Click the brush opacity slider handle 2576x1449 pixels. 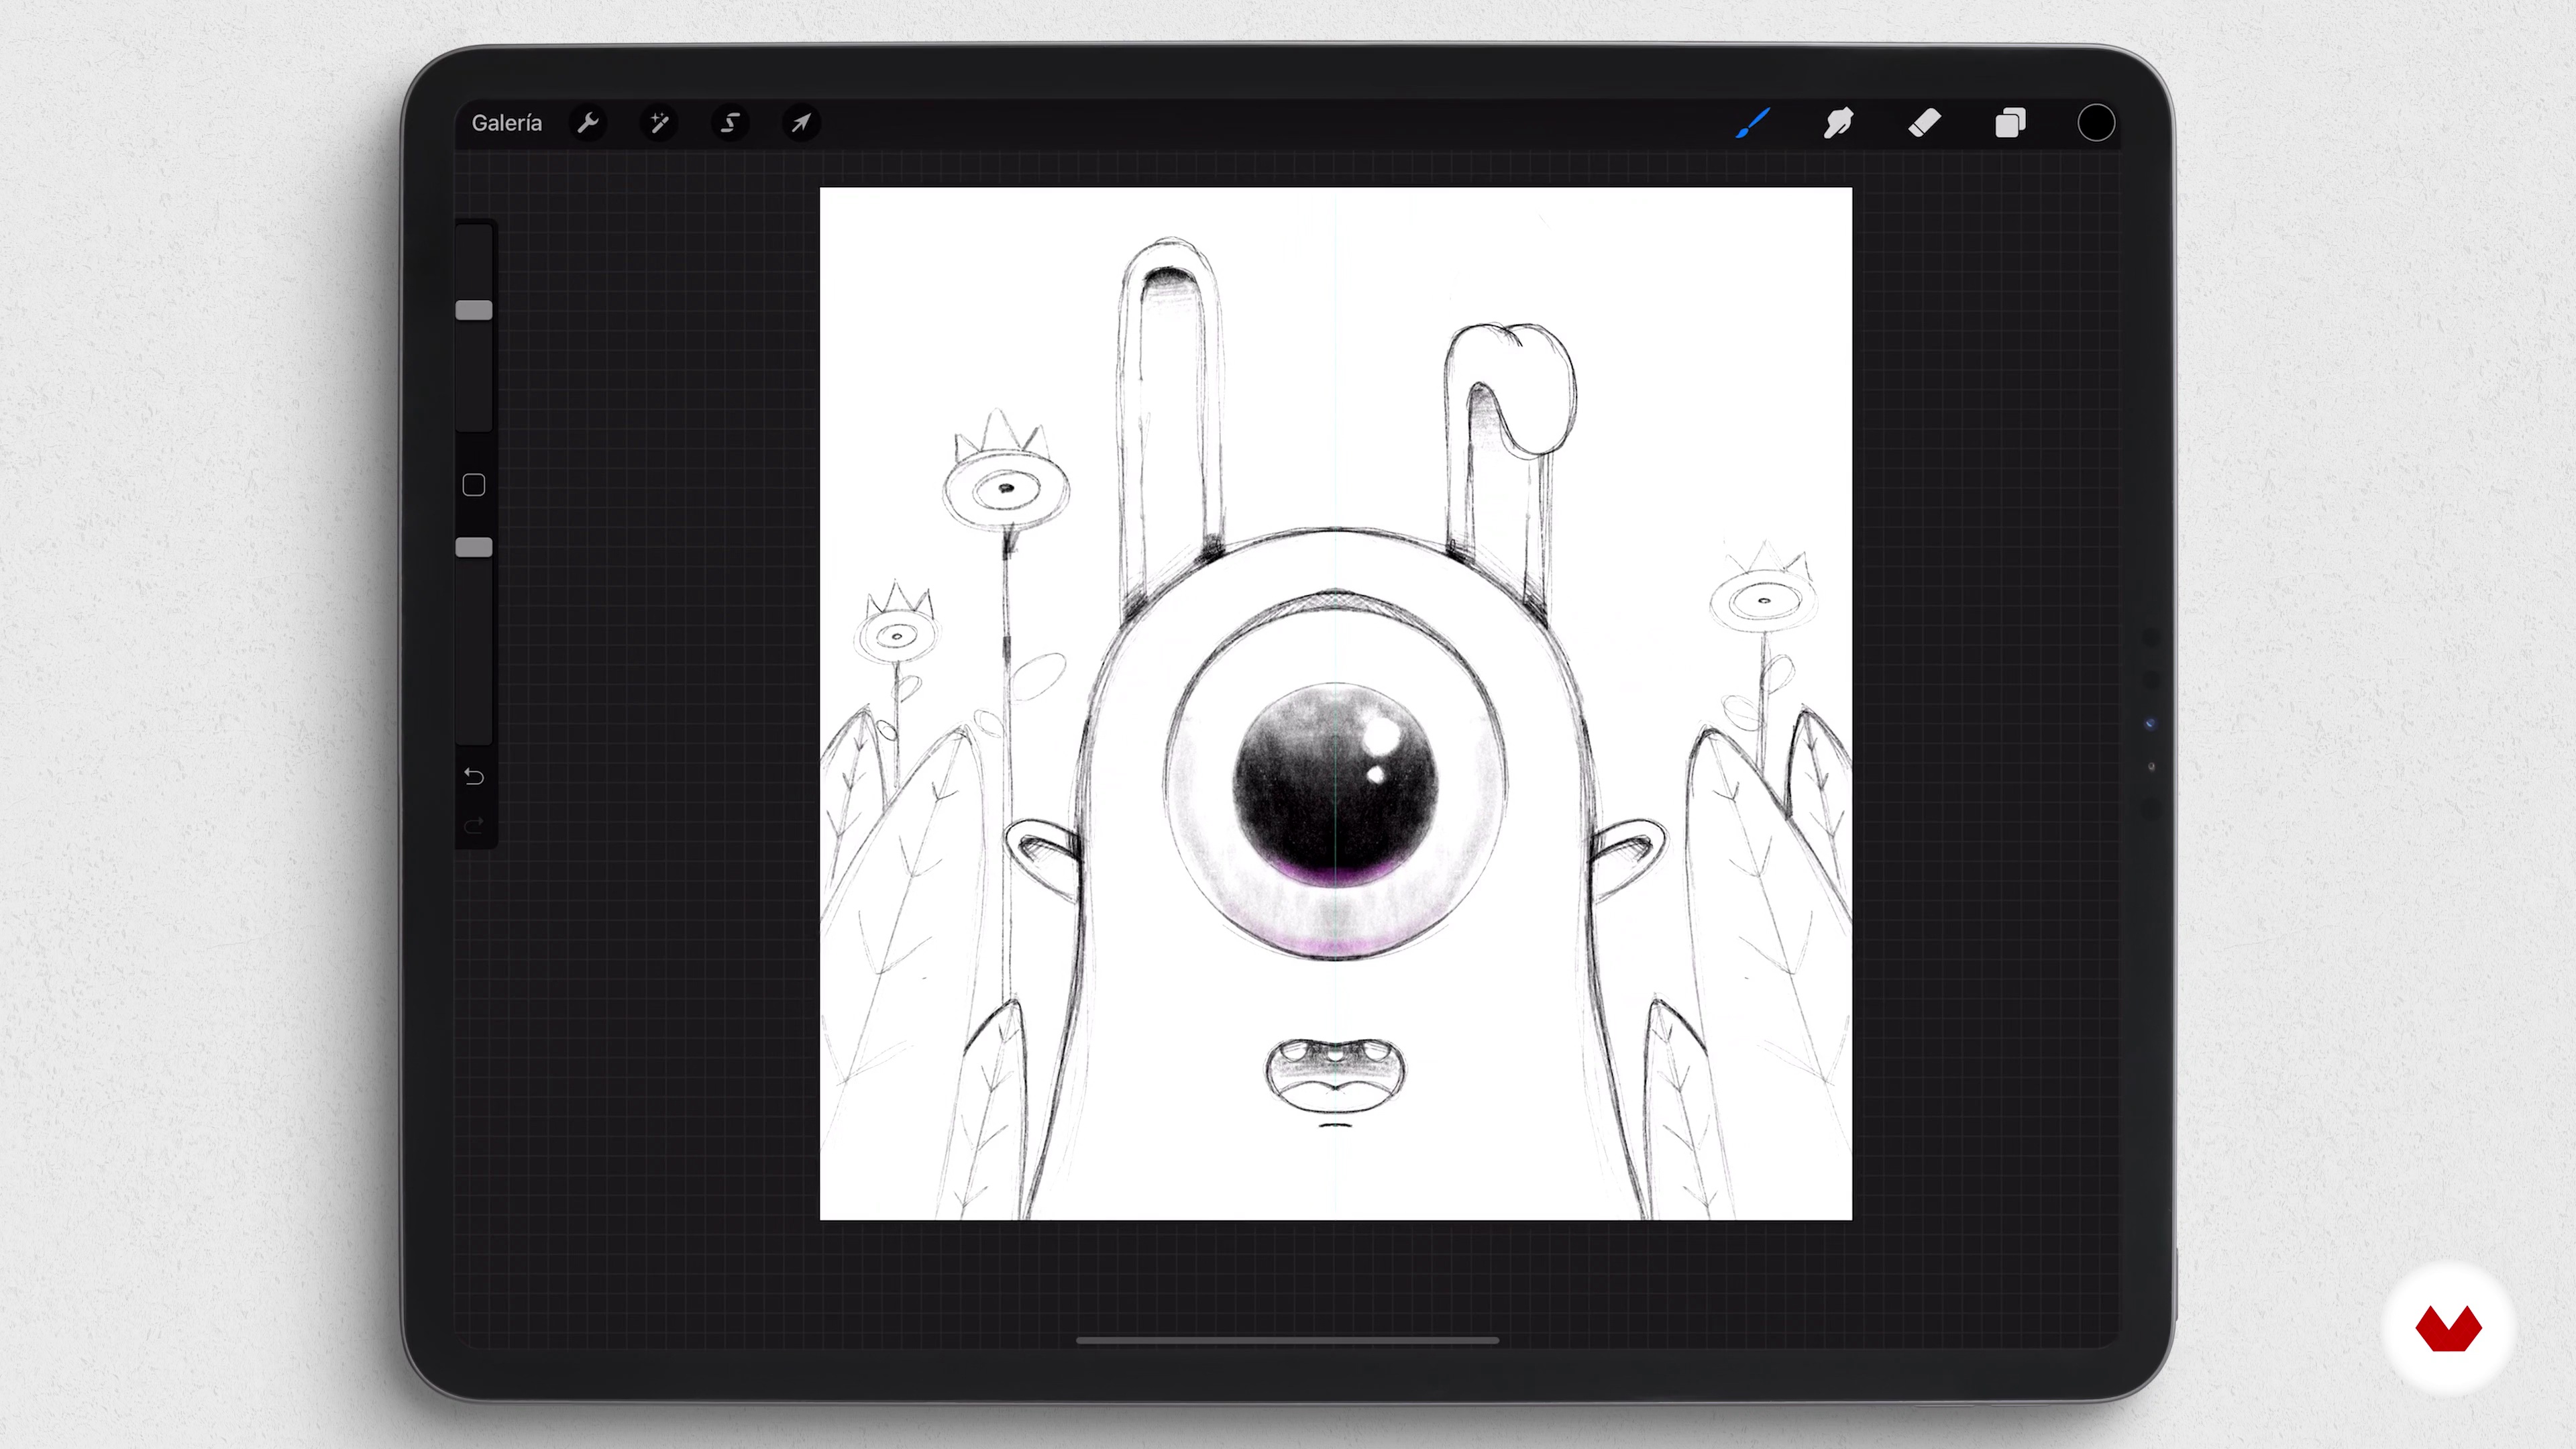pos(474,547)
